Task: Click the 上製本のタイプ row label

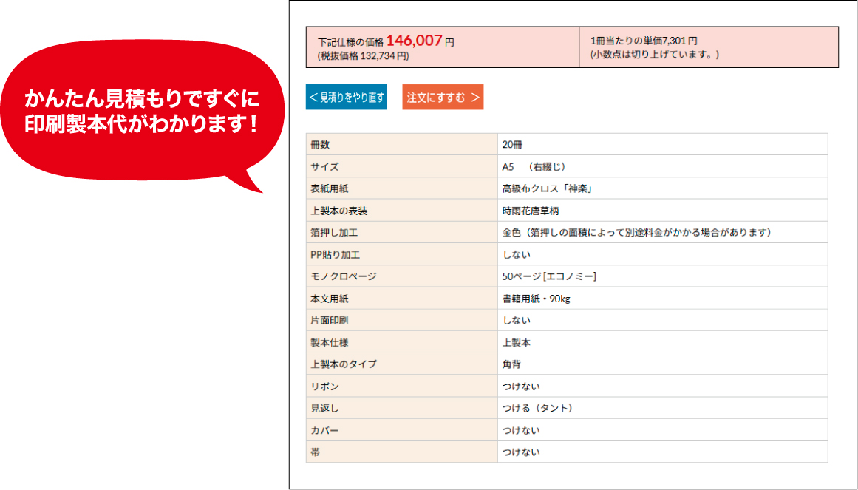Action: pyautogui.click(x=343, y=364)
